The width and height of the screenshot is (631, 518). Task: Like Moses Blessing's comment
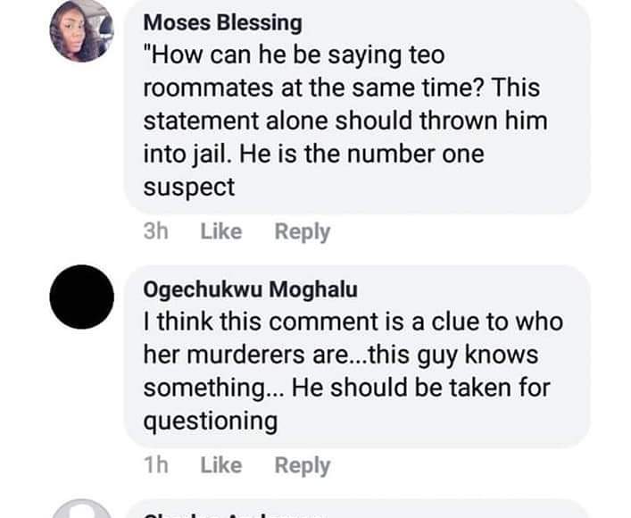[x=220, y=231]
